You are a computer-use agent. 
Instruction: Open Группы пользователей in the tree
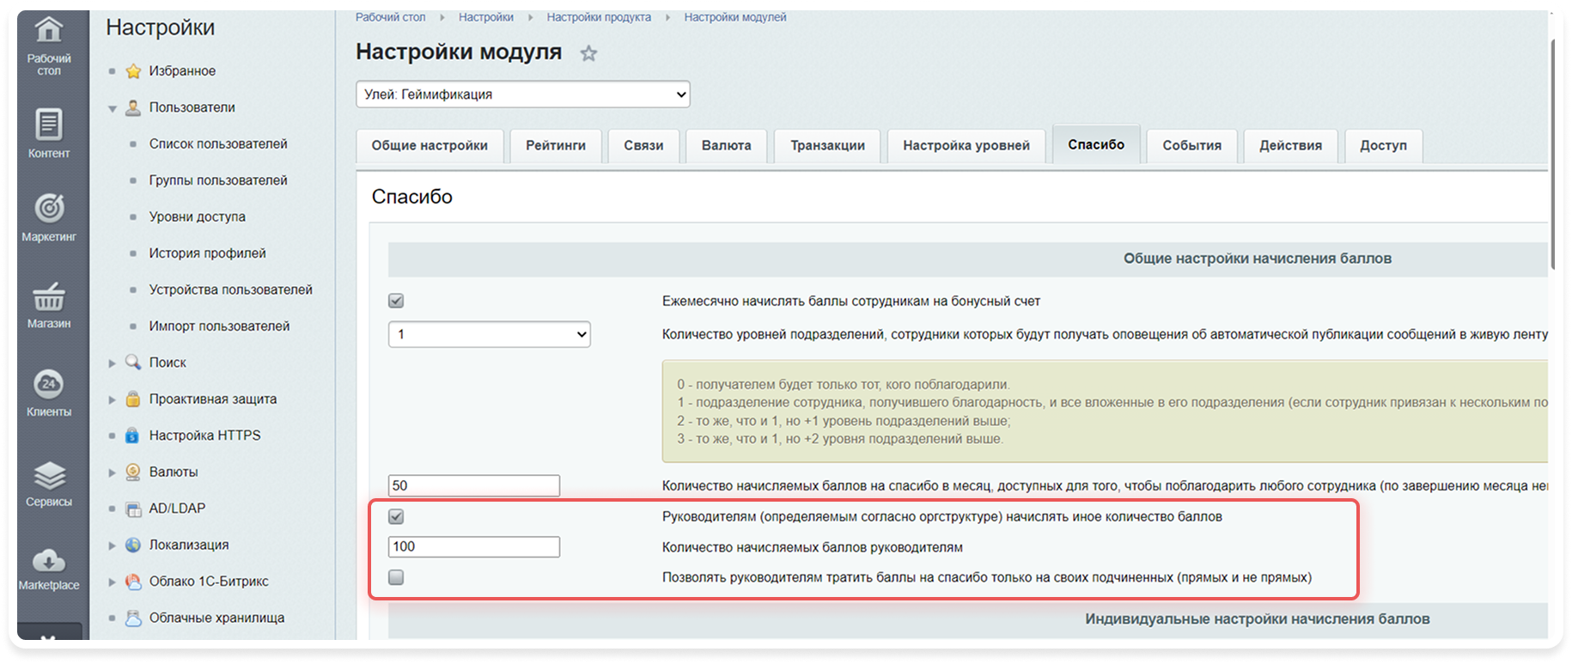pyautogui.click(x=218, y=180)
